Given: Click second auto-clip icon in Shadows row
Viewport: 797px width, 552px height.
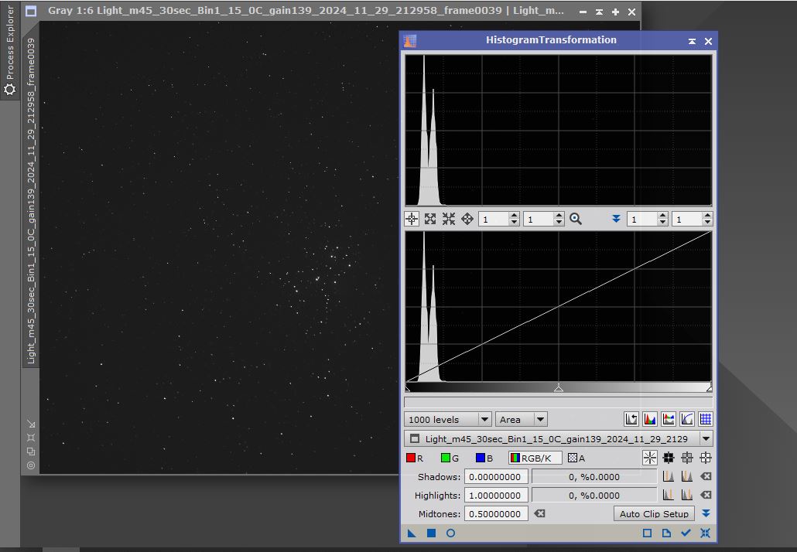Looking at the screenshot, I should point(686,476).
